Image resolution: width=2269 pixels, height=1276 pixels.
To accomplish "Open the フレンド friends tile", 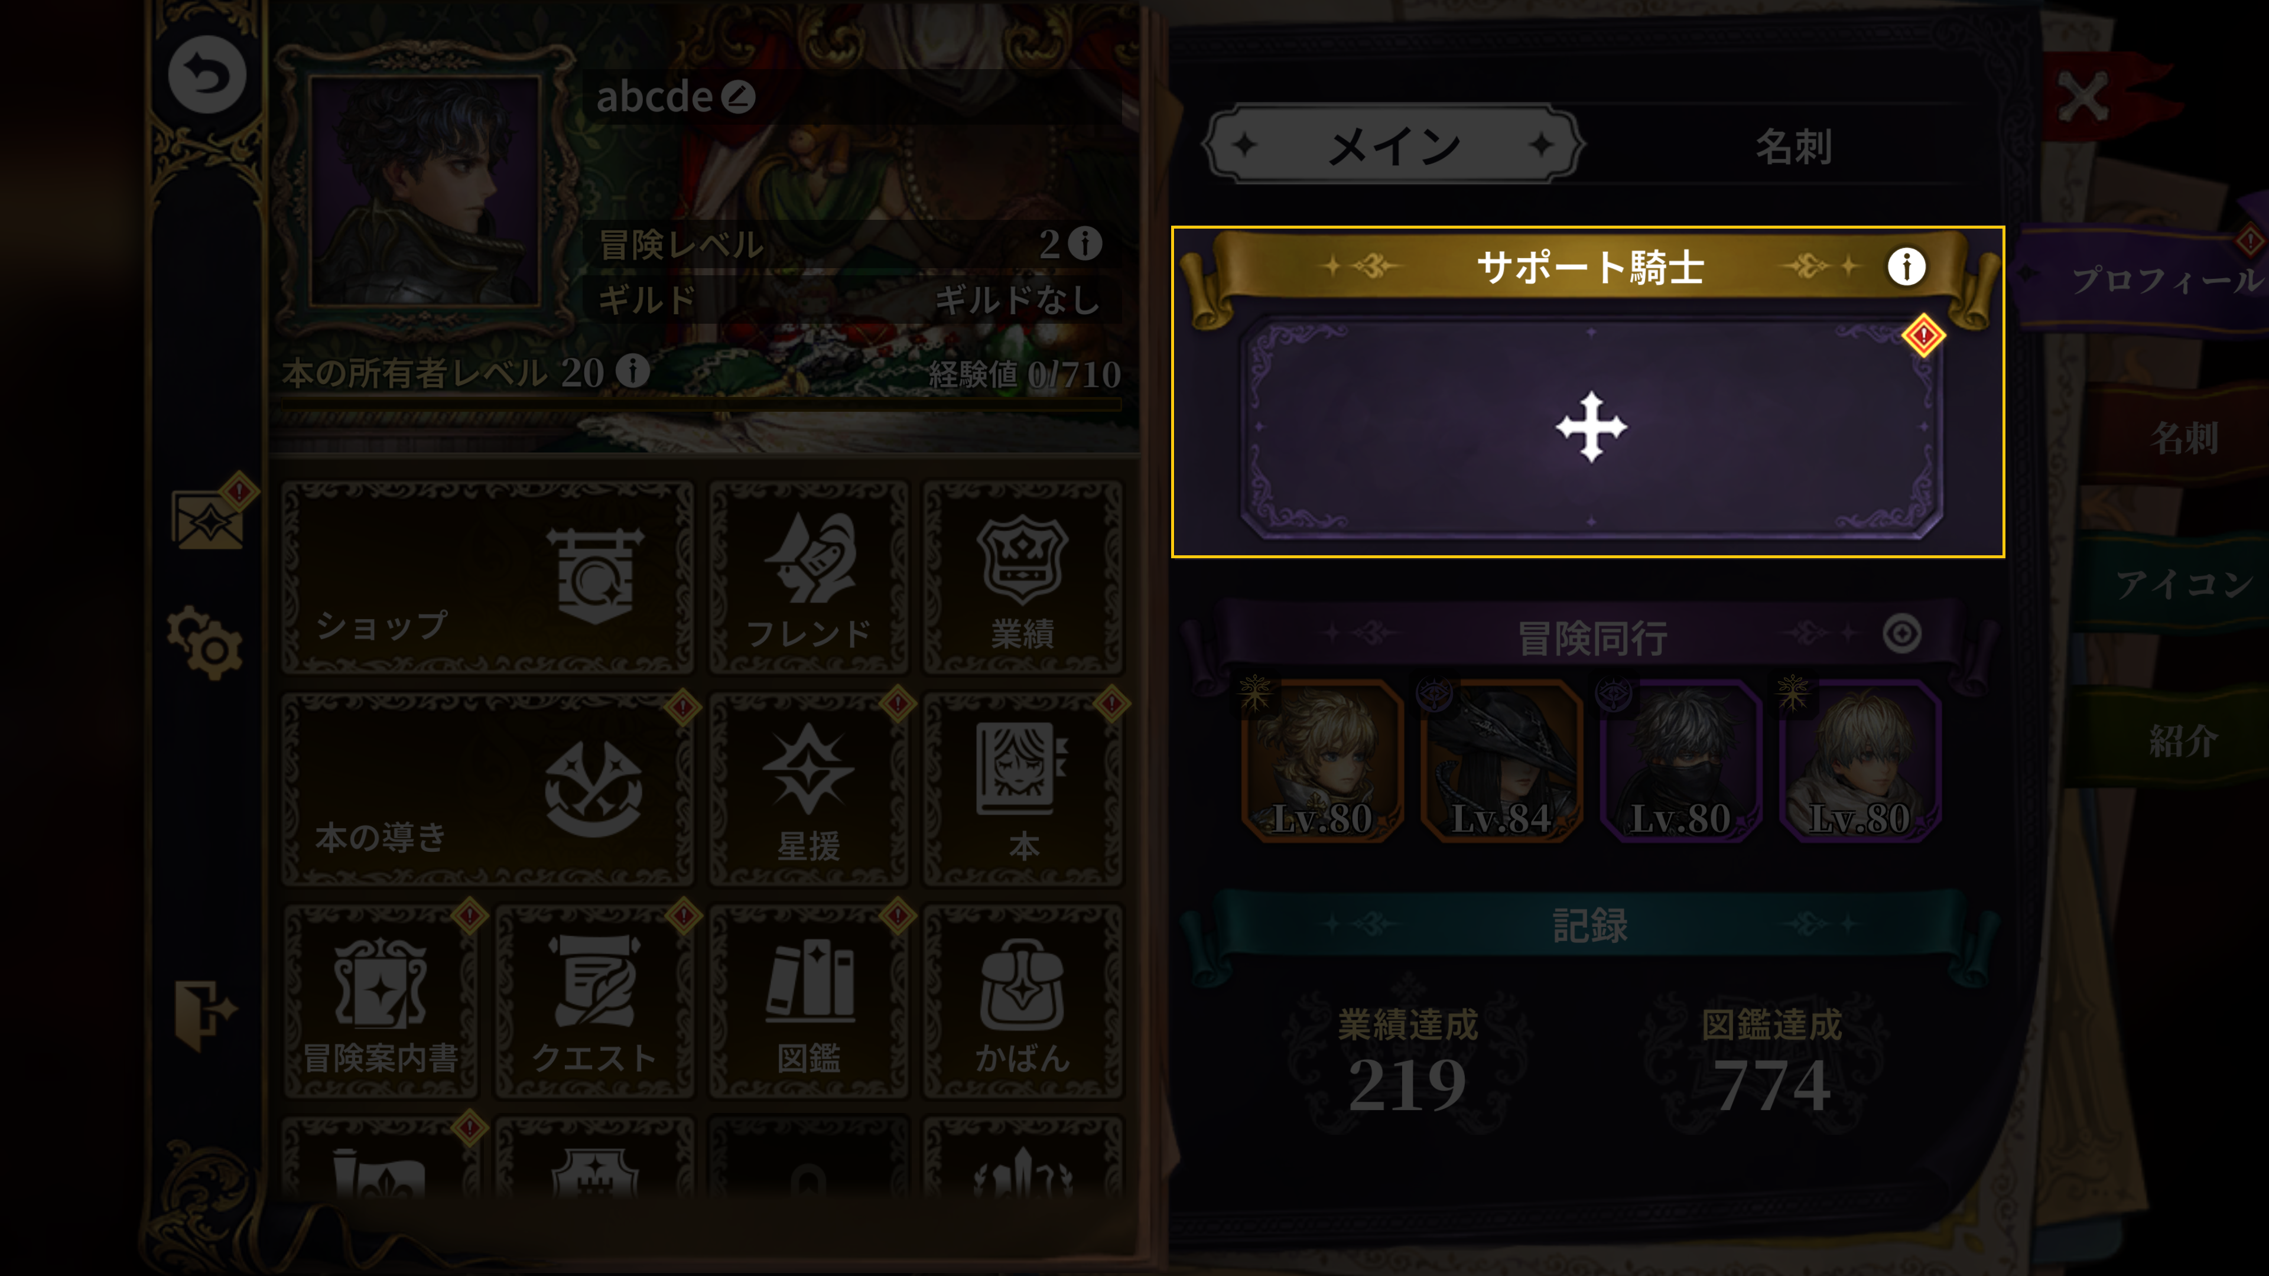I will coord(808,578).
